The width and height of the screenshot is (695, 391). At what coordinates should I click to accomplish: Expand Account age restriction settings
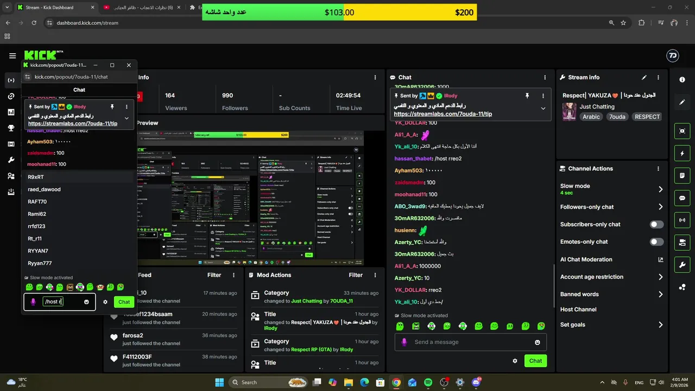(661, 277)
